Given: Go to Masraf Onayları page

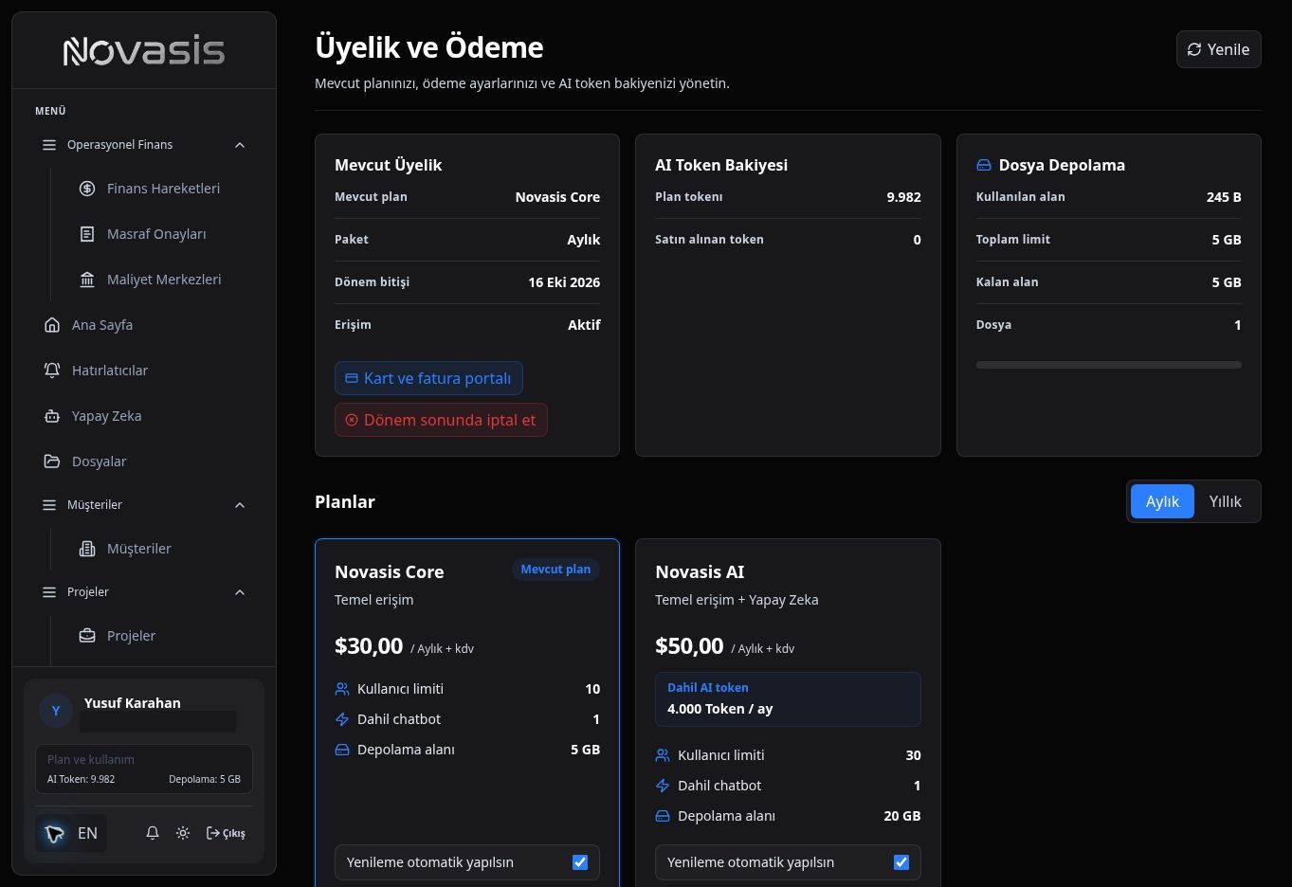Looking at the screenshot, I should point(143,234).
